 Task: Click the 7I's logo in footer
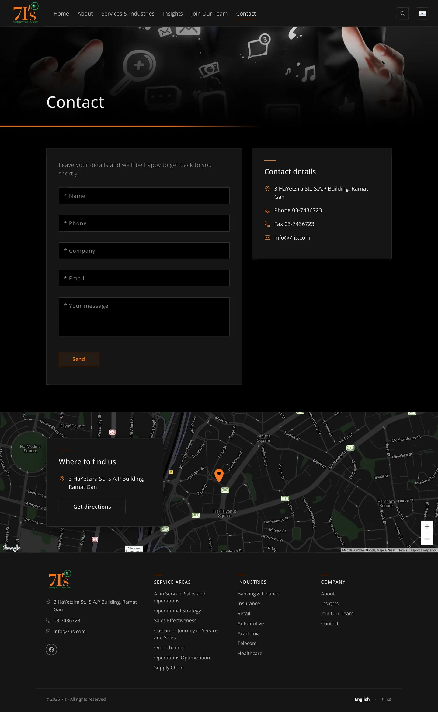tap(60, 579)
